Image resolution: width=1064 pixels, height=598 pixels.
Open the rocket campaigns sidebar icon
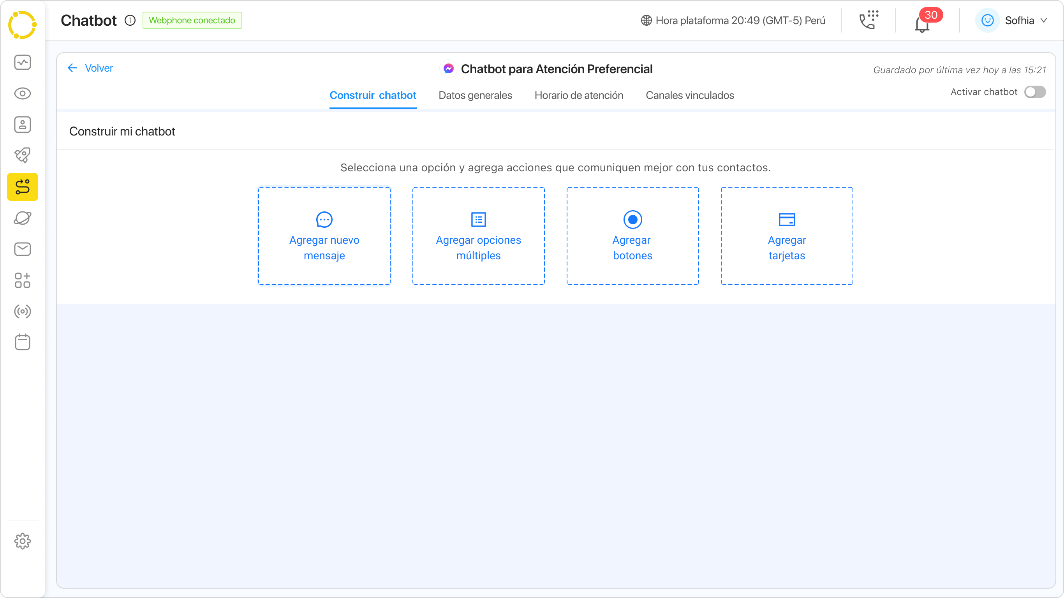[22, 156]
